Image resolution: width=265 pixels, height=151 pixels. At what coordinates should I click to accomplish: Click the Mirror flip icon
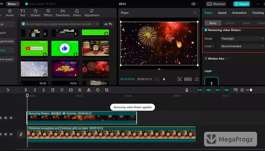(x=89, y=90)
